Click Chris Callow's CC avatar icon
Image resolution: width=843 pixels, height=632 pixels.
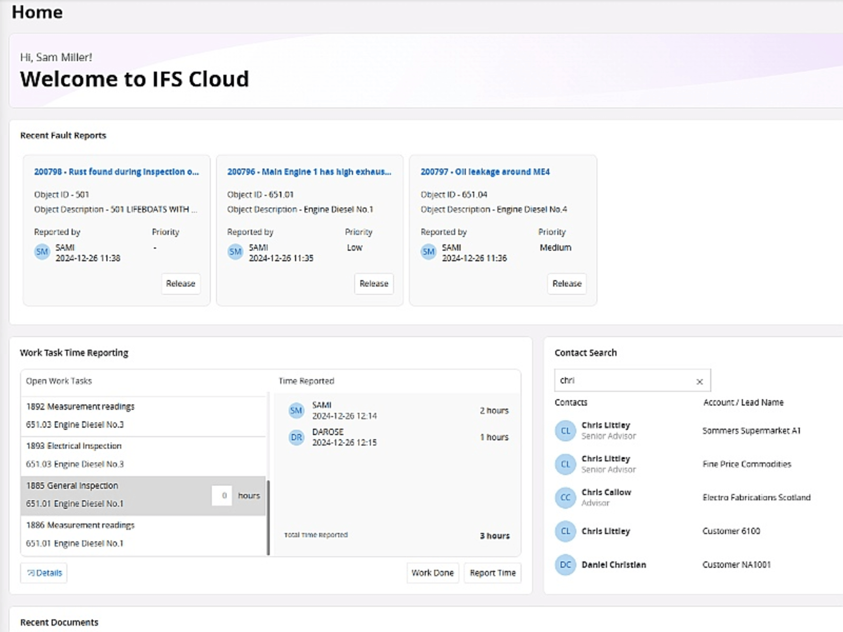(565, 497)
